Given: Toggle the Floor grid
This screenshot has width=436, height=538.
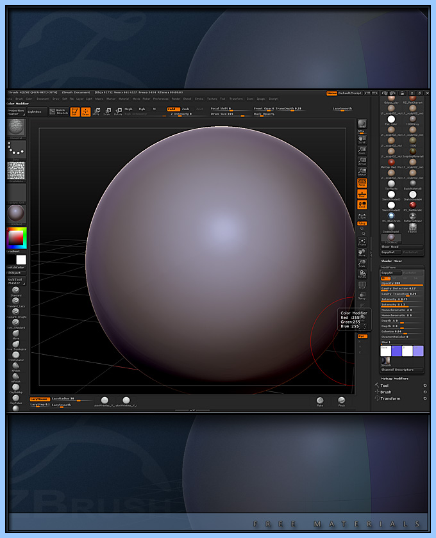Looking at the screenshot, I should pyautogui.click(x=362, y=193).
